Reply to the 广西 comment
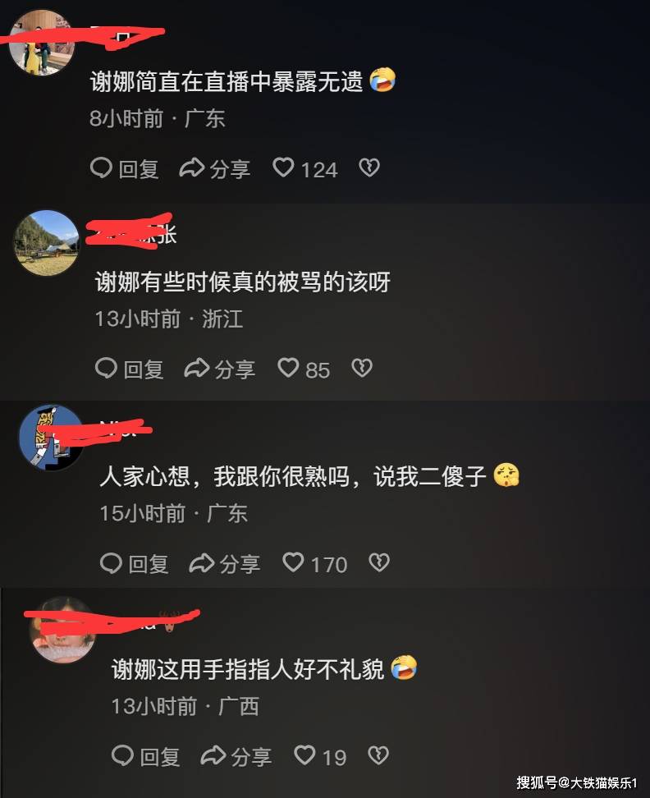 [x=146, y=756]
